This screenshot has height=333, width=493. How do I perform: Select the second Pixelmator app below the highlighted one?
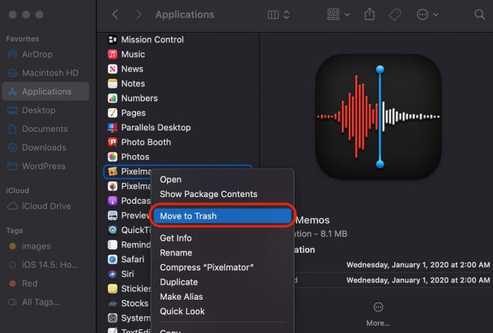pos(128,186)
